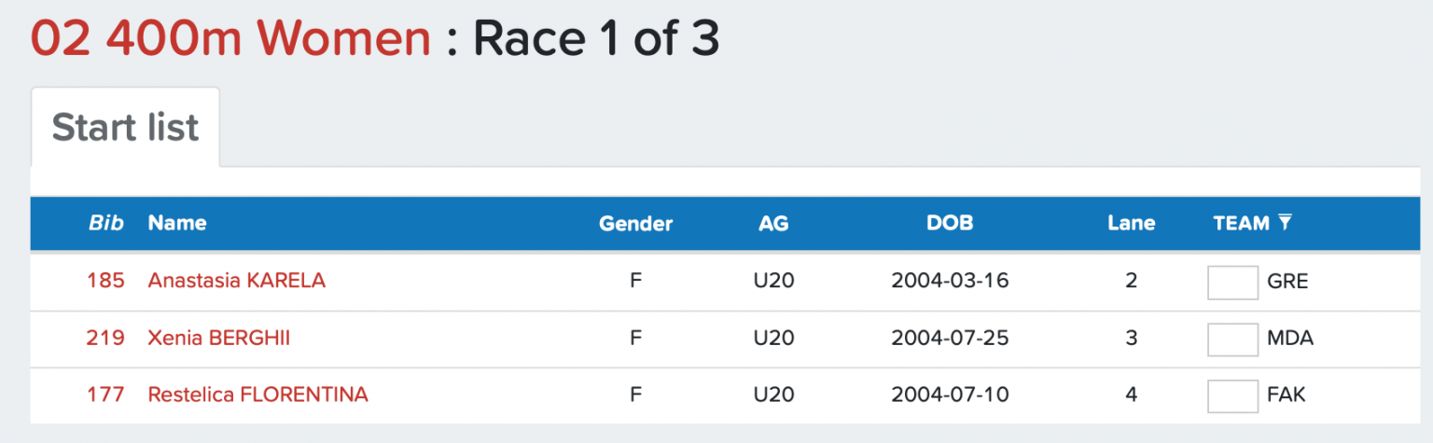
Task: Sort by the Gender column header
Action: click(635, 224)
